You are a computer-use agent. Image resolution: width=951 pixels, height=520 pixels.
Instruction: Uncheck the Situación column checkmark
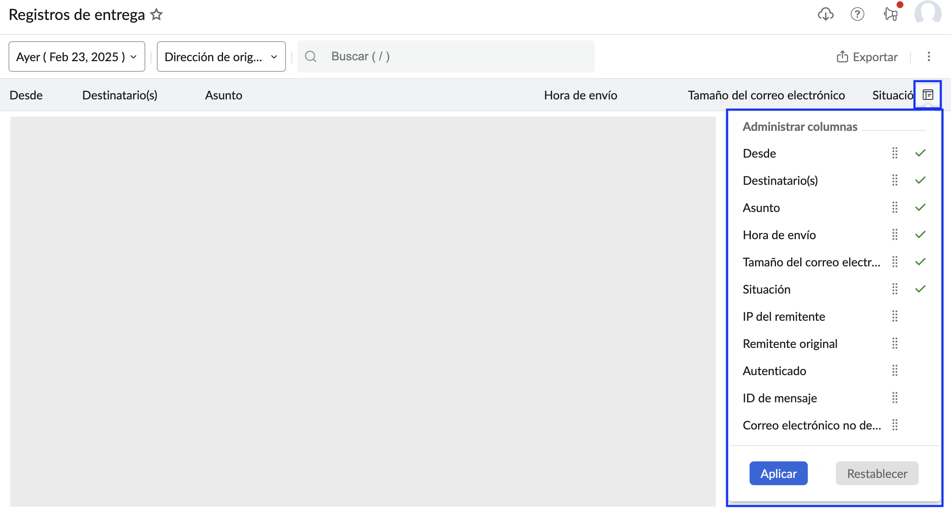[x=920, y=289]
